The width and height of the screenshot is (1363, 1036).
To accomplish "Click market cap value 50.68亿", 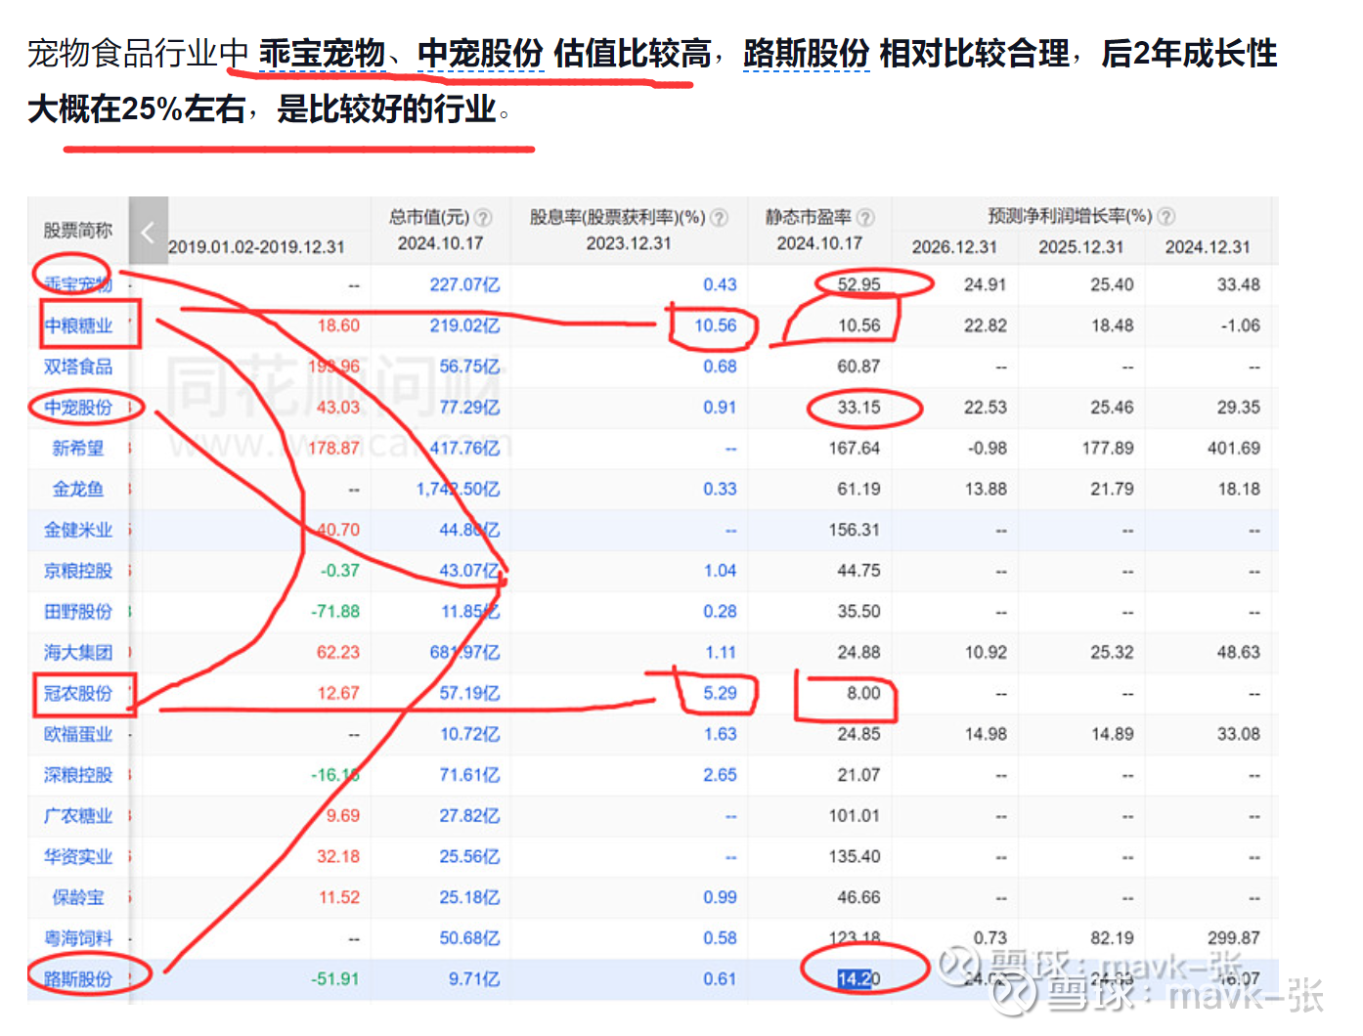I will [x=469, y=938].
